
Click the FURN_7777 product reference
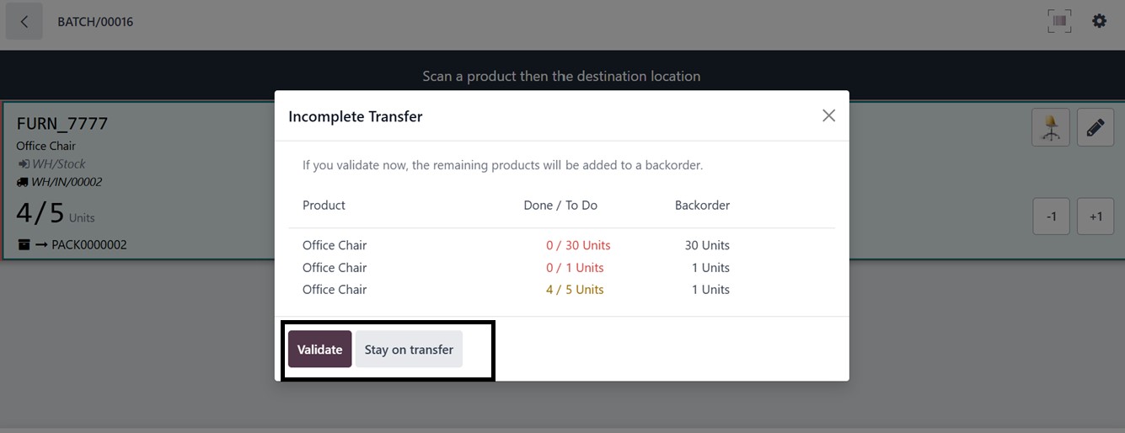(62, 124)
